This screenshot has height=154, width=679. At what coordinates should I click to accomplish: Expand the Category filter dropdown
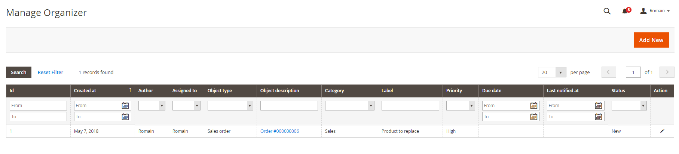[x=349, y=106]
